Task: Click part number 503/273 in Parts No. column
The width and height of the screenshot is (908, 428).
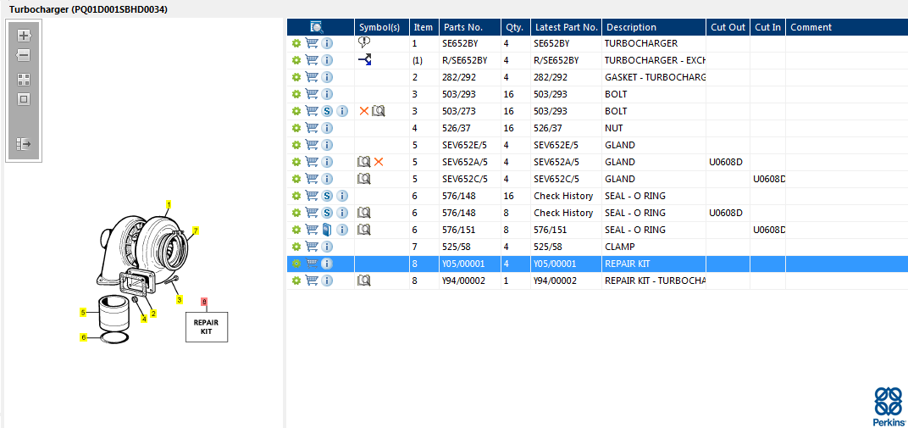Action: coord(461,111)
